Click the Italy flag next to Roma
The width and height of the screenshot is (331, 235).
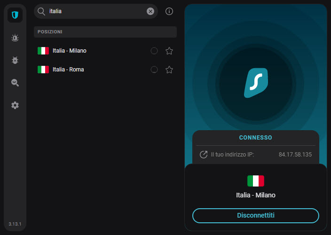[x=43, y=70]
